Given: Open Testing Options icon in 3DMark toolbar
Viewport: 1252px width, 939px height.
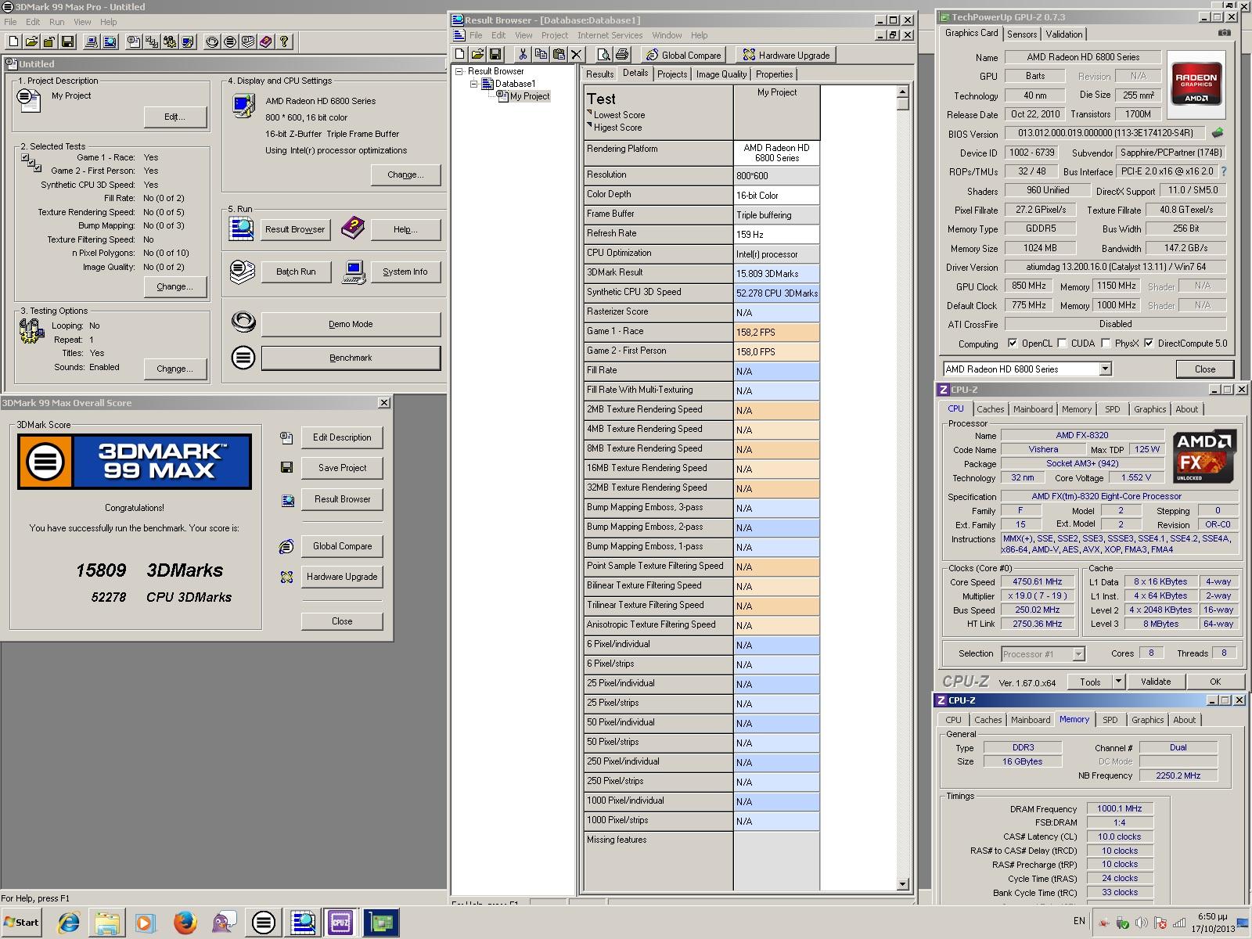Looking at the screenshot, I should click(170, 41).
